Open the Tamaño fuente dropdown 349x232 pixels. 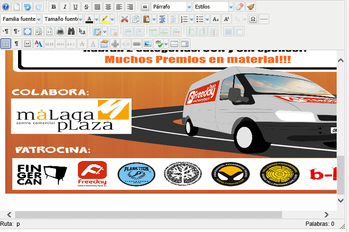[63, 19]
